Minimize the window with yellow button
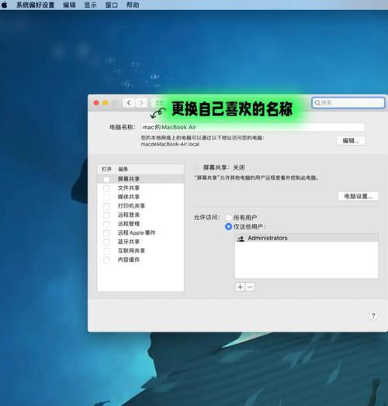Screen dimensions: 388x406 click(x=106, y=103)
